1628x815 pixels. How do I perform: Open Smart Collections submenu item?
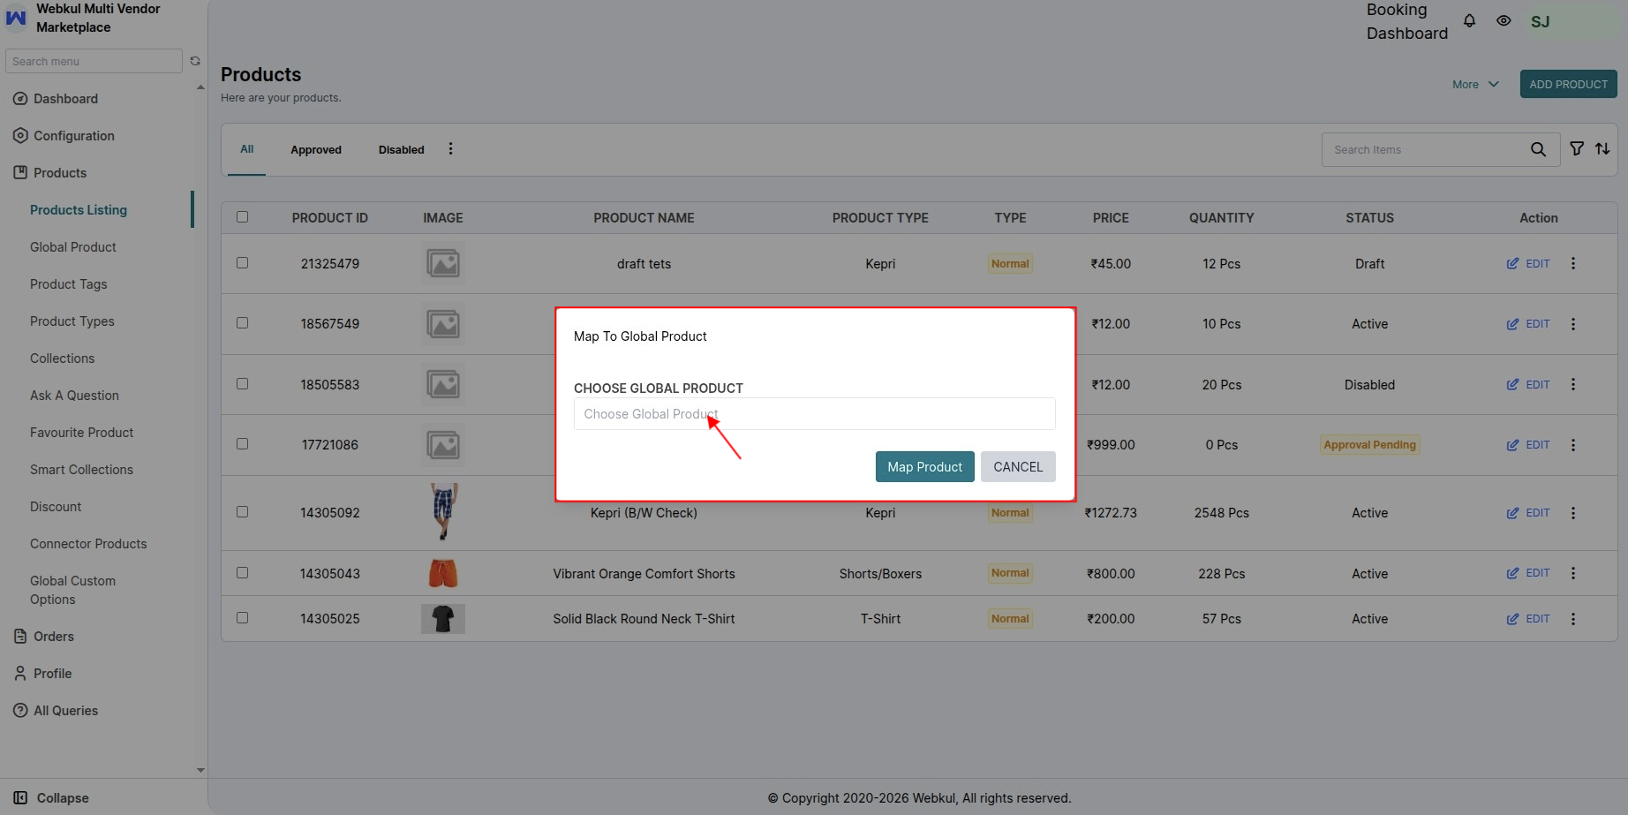(x=82, y=470)
